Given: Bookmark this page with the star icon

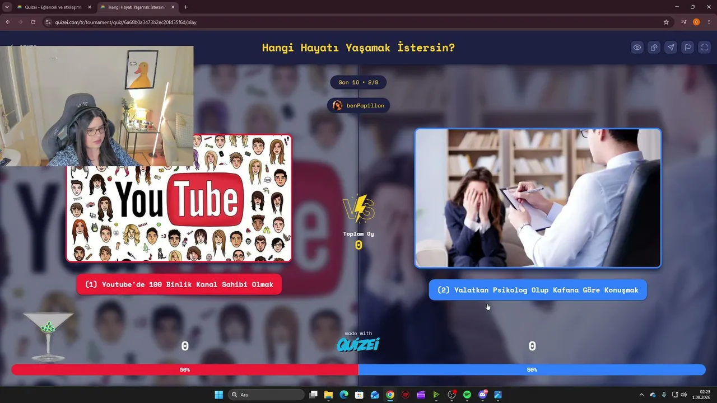Looking at the screenshot, I should pyautogui.click(x=666, y=22).
